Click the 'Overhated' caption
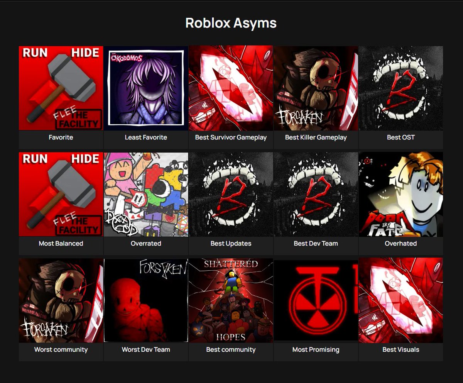The width and height of the screenshot is (463, 383). coord(401,244)
